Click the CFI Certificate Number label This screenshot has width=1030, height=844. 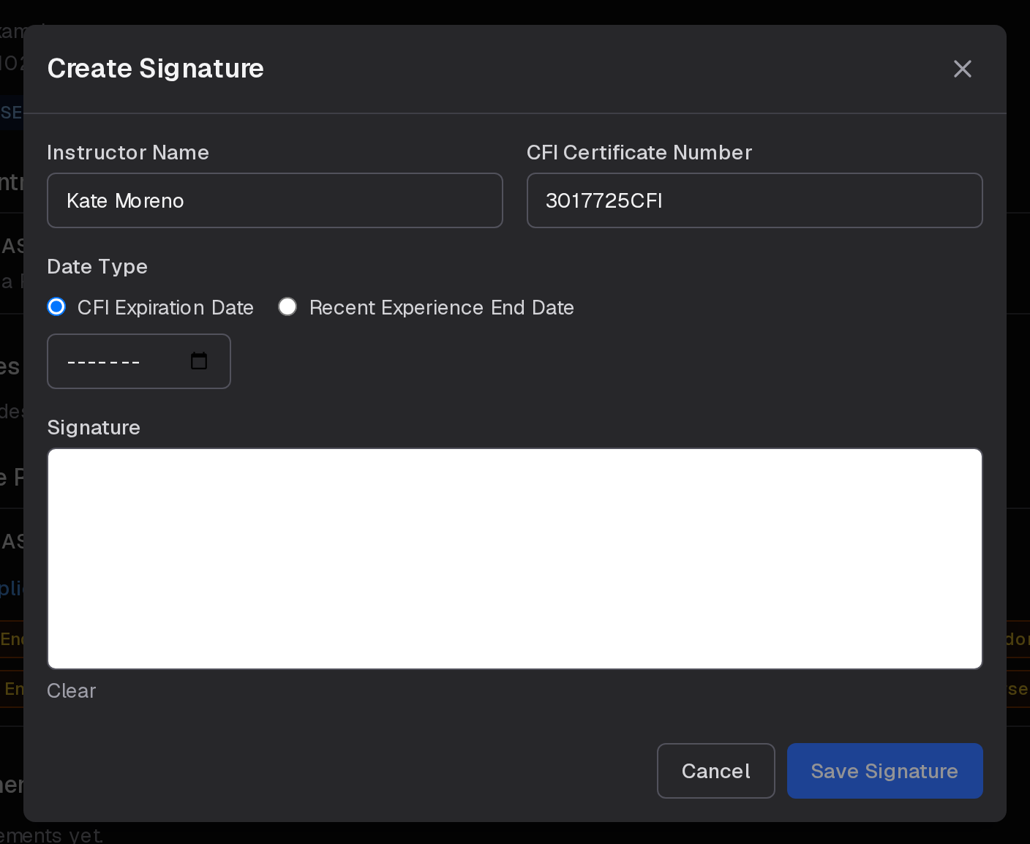(x=639, y=152)
